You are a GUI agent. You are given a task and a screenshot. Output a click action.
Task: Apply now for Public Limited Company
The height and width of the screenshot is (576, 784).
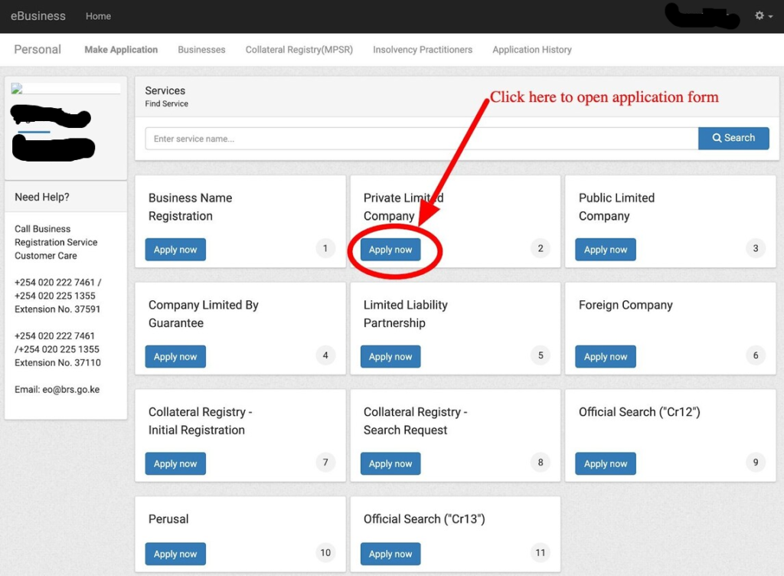pyautogui.click(x=606, y=250)
